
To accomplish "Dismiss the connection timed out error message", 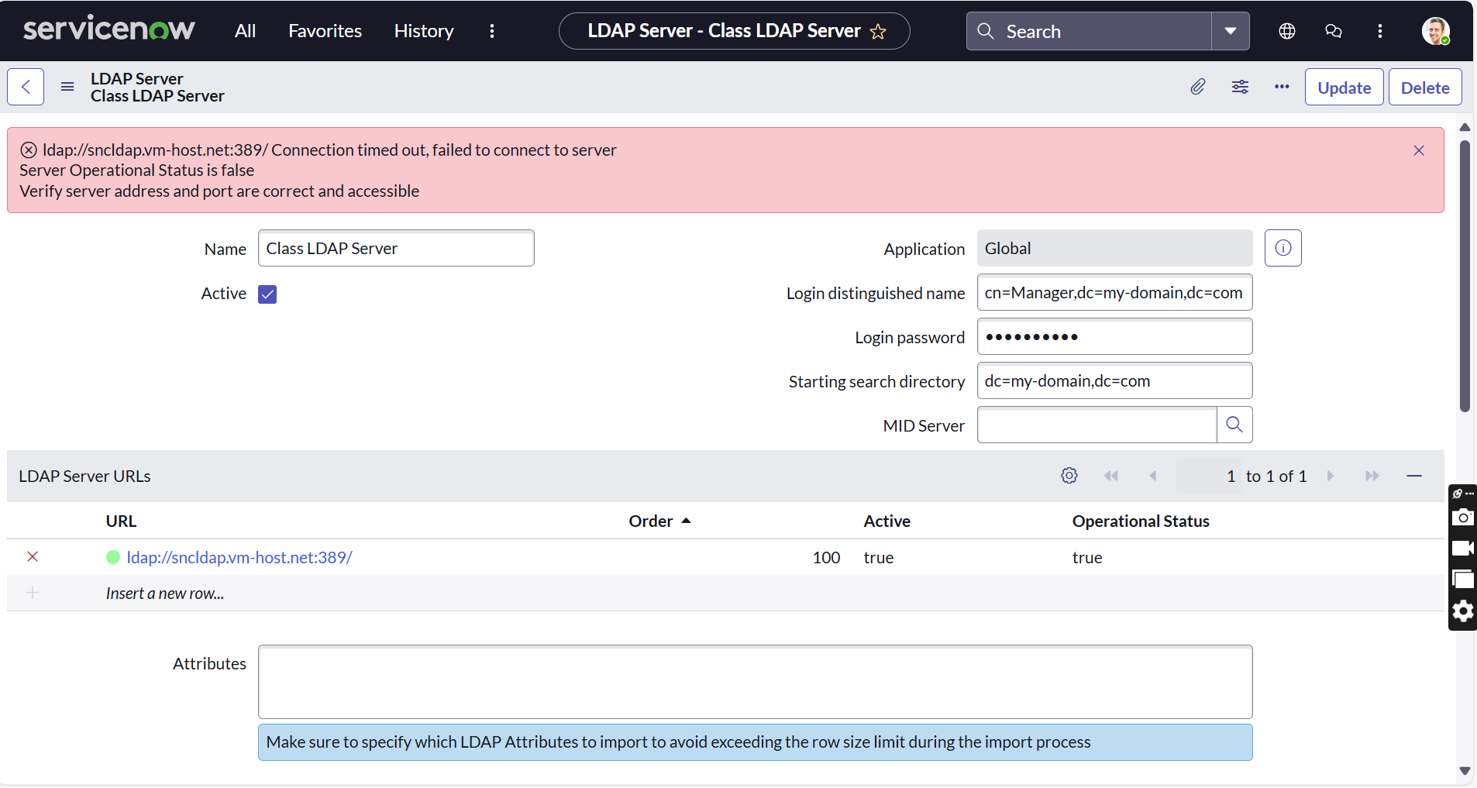I will coord(1418,150).
